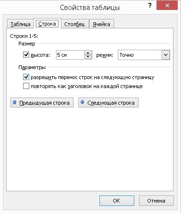
Task: Decrease row height with the down spinner
Action: [88, 57]
